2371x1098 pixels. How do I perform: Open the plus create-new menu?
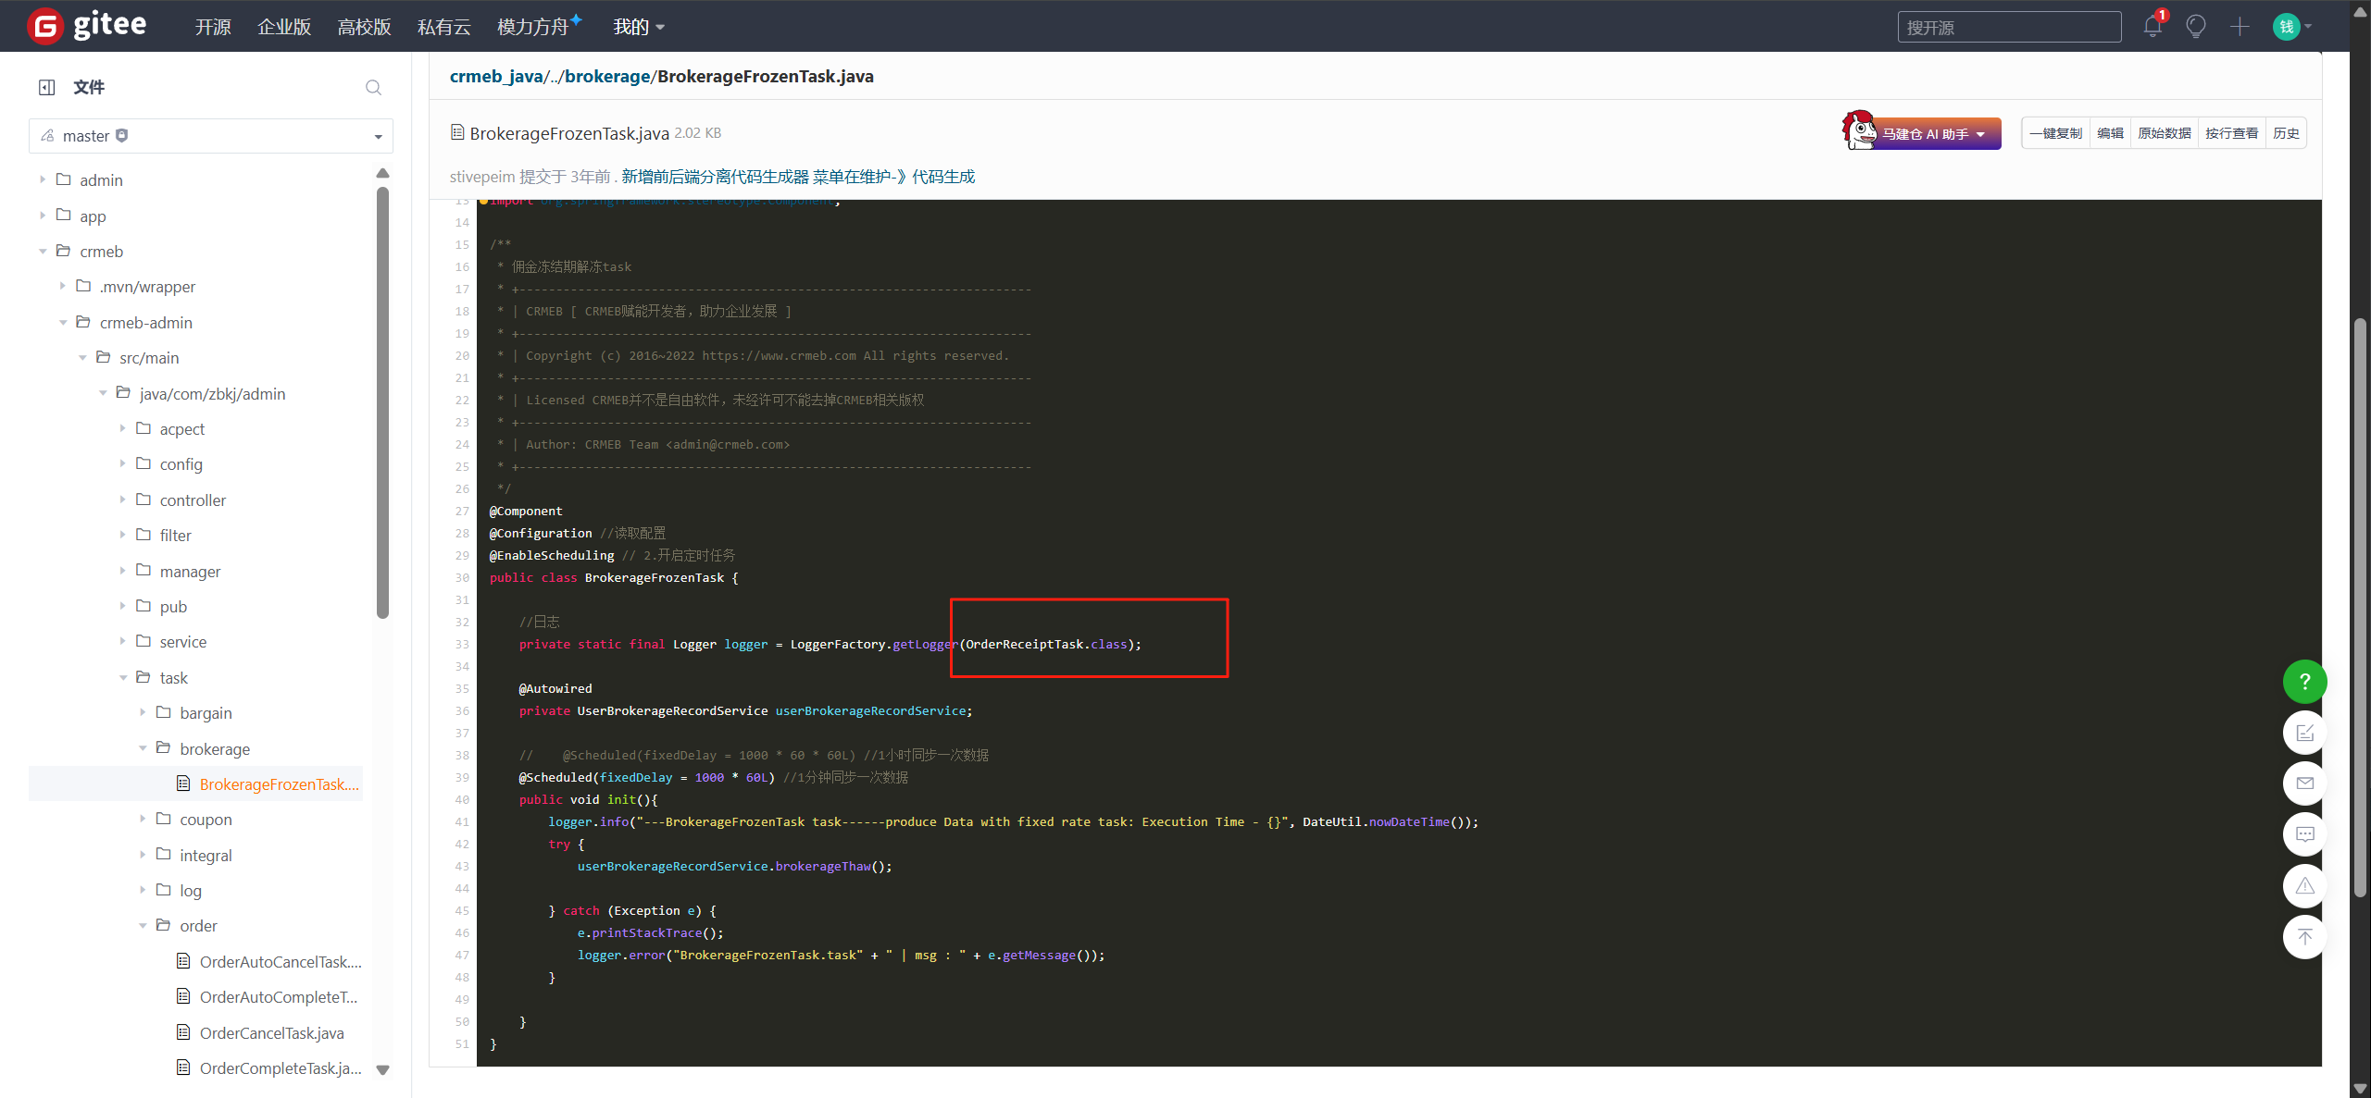(2240, 26)
